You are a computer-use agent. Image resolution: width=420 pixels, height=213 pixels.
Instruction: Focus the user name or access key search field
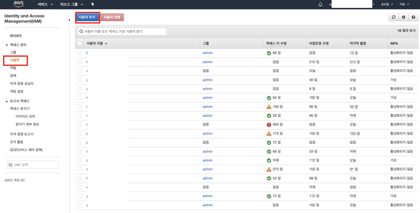click(122, 31)
